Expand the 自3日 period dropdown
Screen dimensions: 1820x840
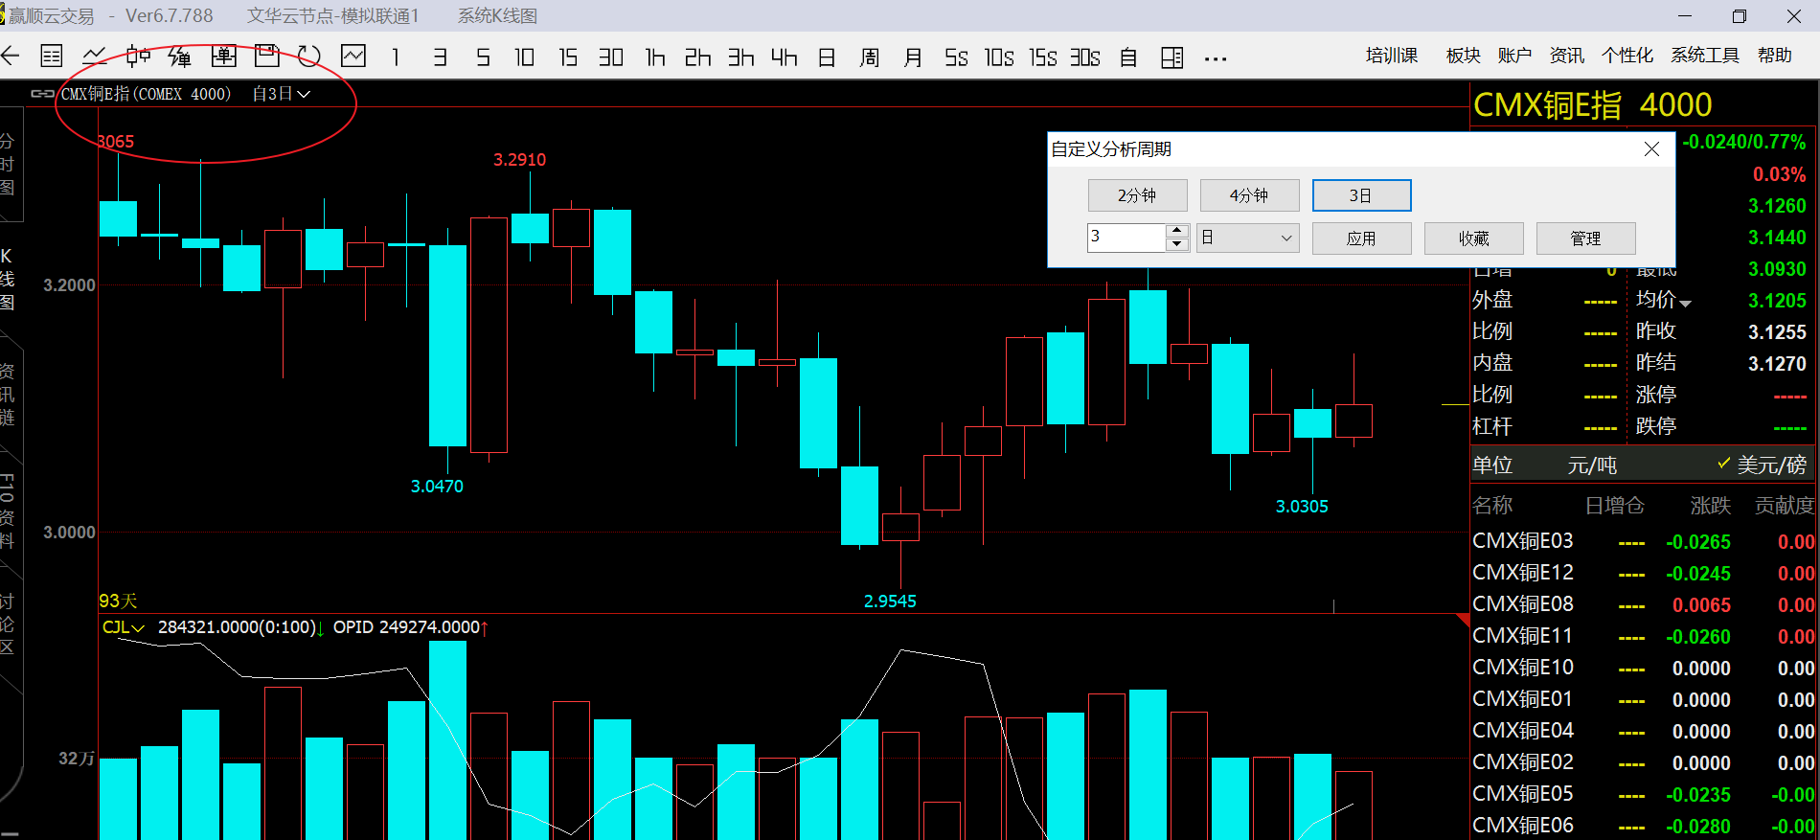pyautogui.click(x=282, y=94)
